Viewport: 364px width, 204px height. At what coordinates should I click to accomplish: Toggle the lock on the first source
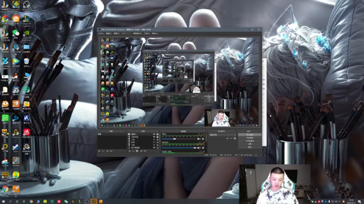tap(158, 134)
